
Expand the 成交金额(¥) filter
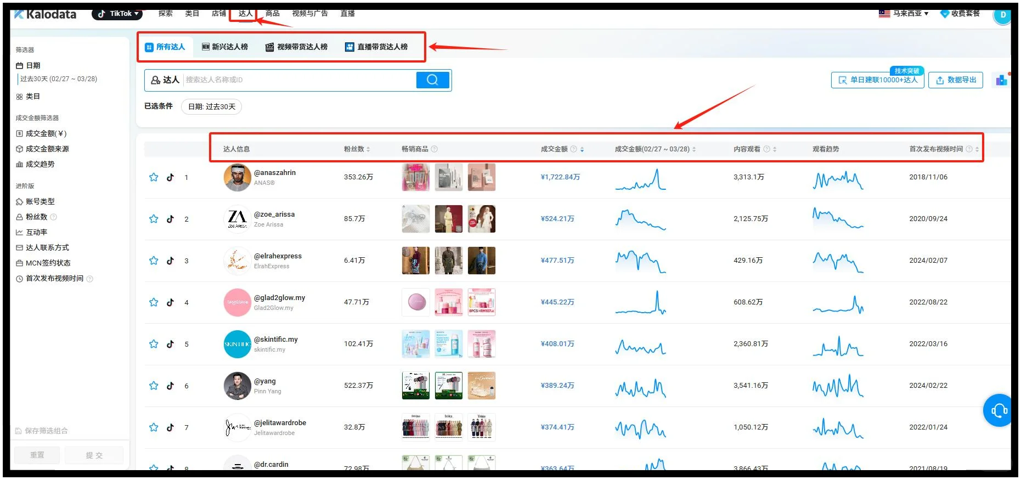[x=41, y=133]
